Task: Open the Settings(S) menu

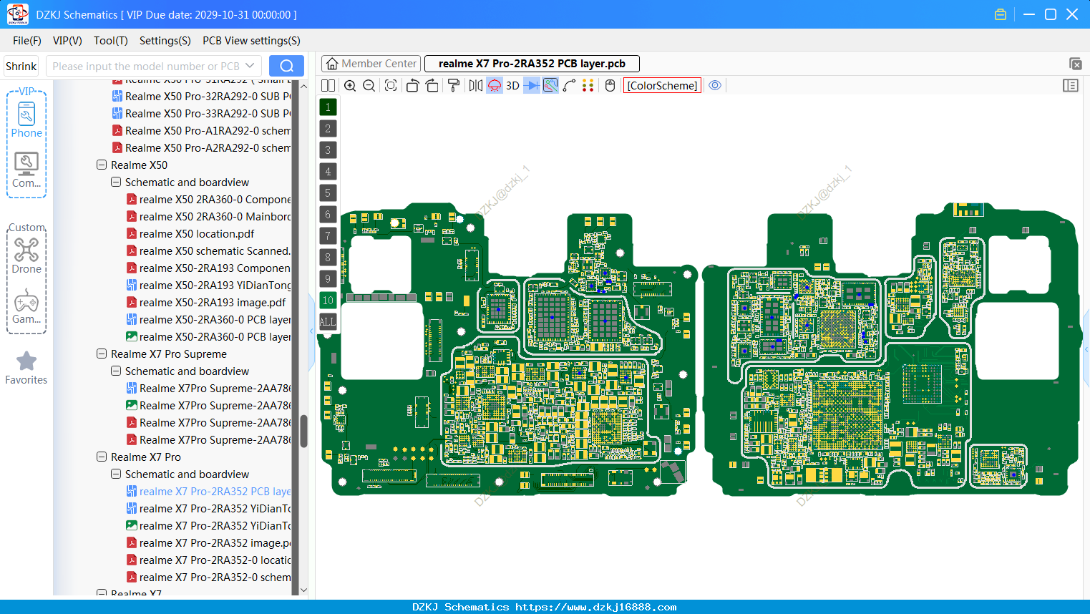Action: [x=165, y=41]
